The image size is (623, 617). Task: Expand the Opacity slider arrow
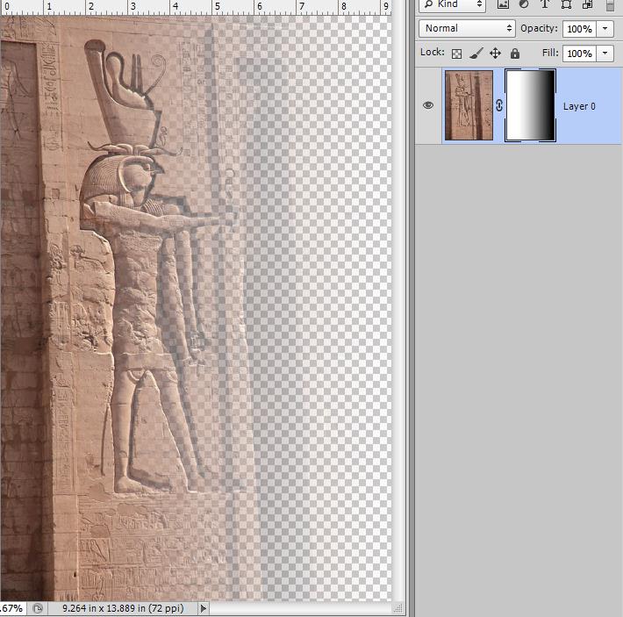pos(606,29)
